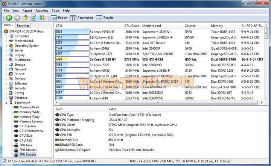This screenshot has width=271, height=166.
Task: Expand the Software tree node
Action: 6,84
